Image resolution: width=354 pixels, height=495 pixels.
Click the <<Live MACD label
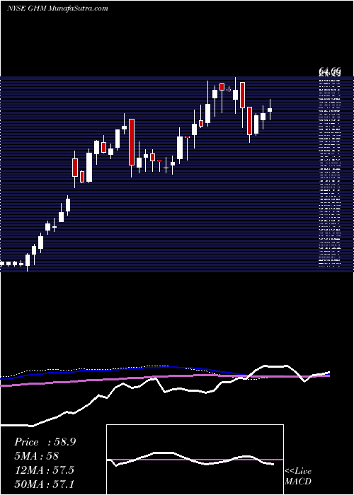[298, 477]
